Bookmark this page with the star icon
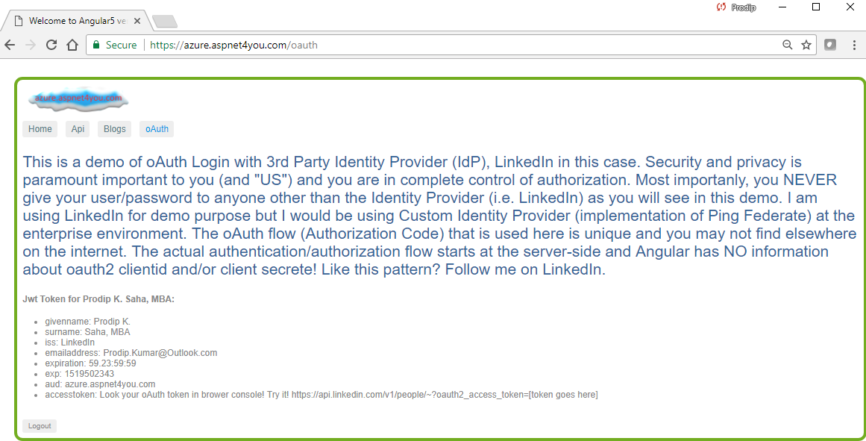 (806, 45)
